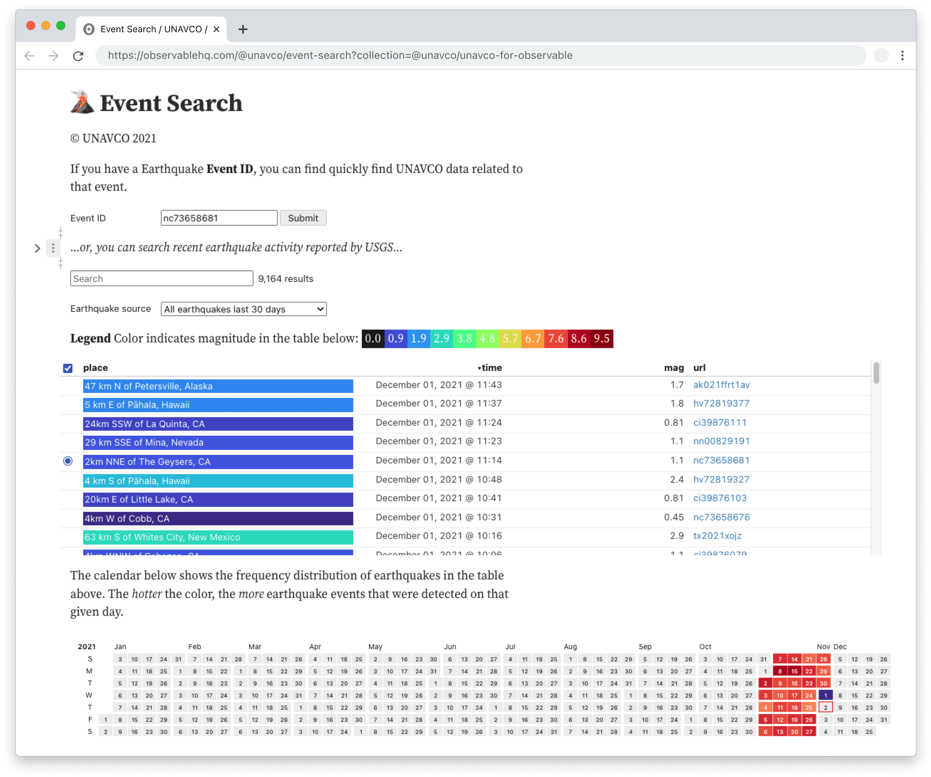Click the browser forward arrow
This screenshot has width=931, height=777.
click(54, 56)
